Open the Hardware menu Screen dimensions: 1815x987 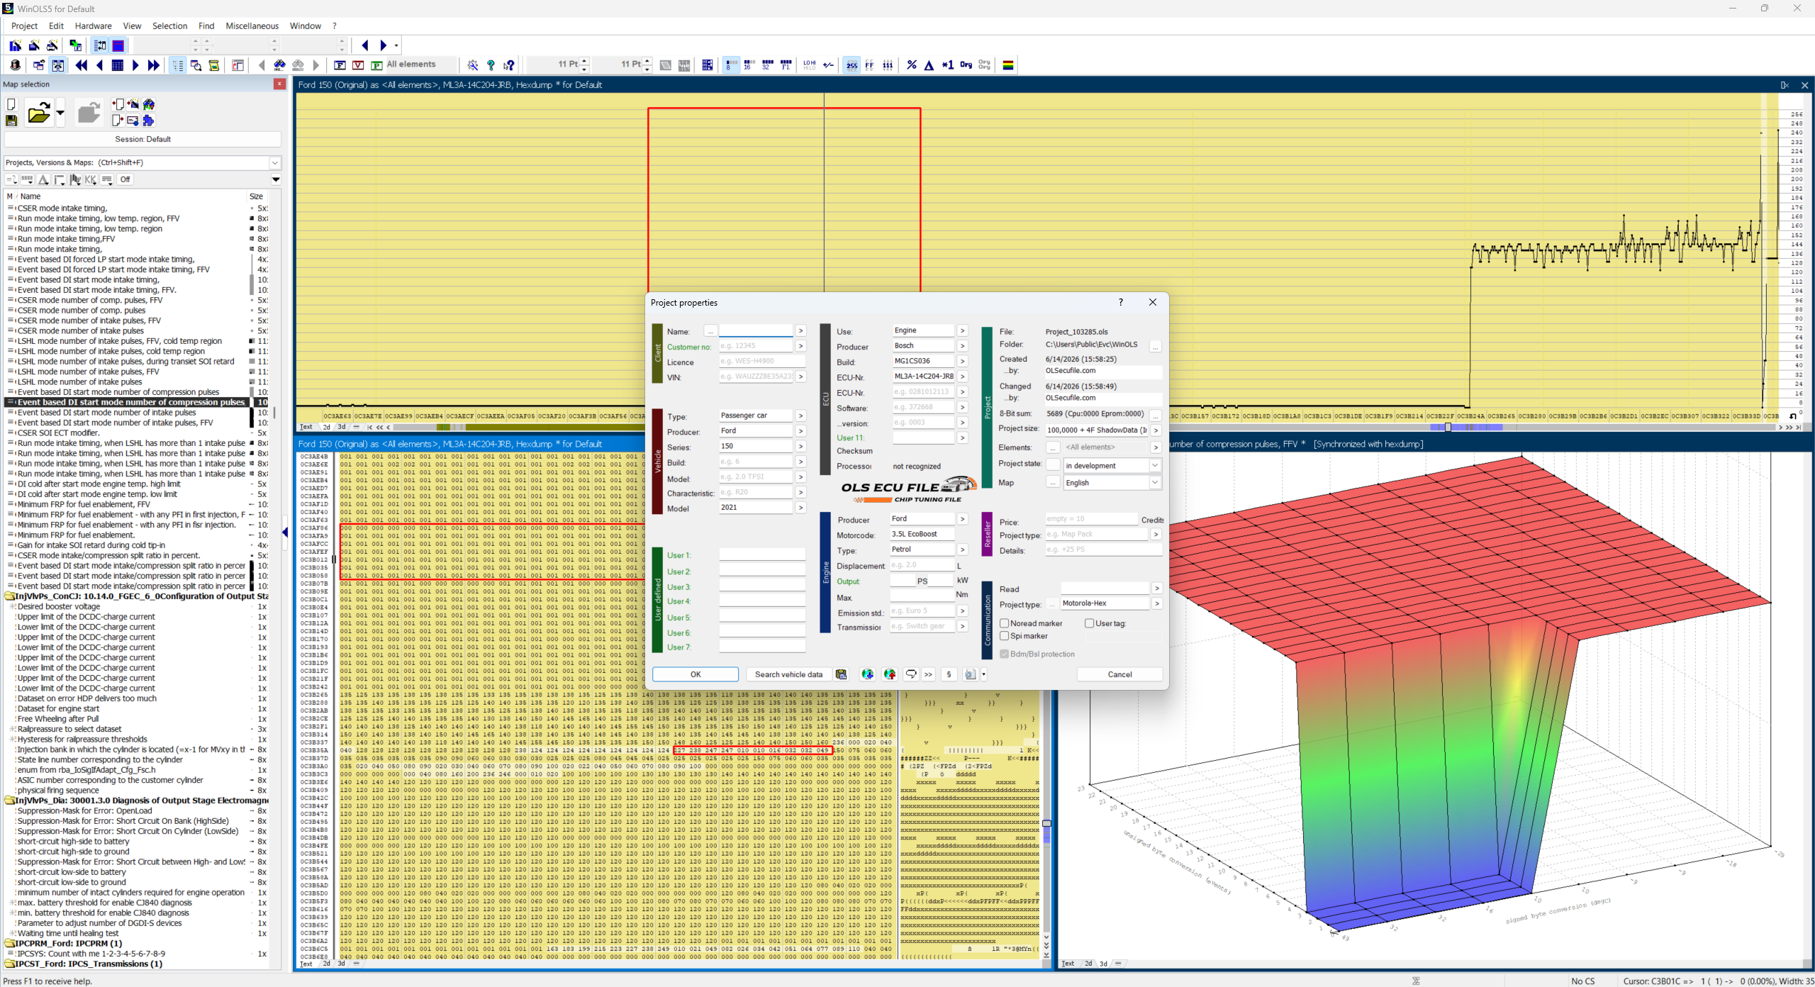point(94,26)
